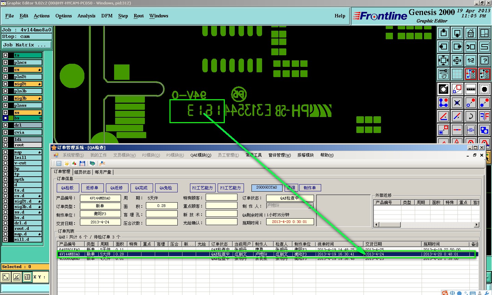
Task: Open the 帮助 menu
Action: click(327, 155)
